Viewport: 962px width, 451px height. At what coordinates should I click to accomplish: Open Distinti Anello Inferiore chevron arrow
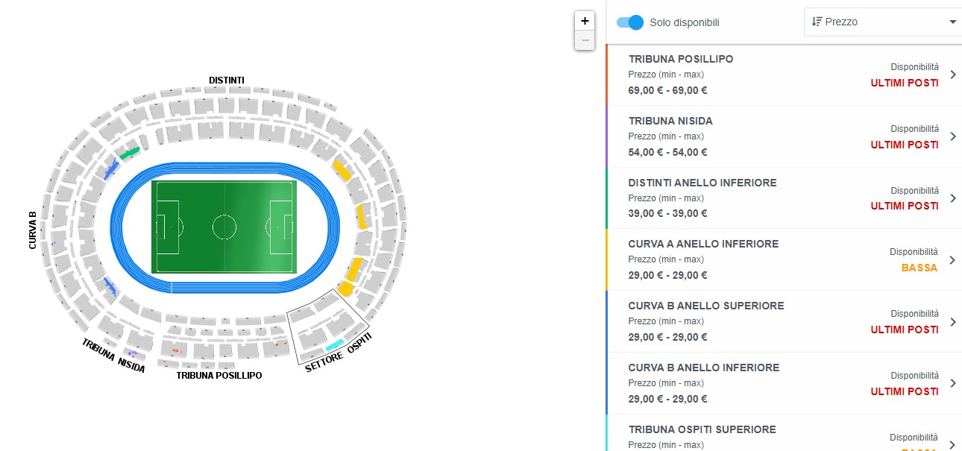tap(952, 198)
